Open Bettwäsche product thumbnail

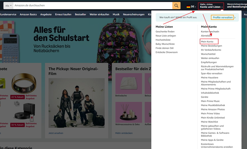(128, 84)
